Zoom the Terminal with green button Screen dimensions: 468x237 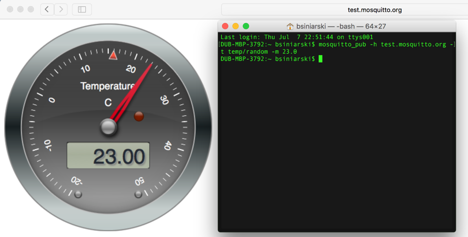pyautogui.click(x=246, y=26)
